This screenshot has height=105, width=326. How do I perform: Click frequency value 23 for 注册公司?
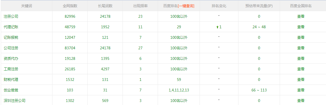(140, 16)
